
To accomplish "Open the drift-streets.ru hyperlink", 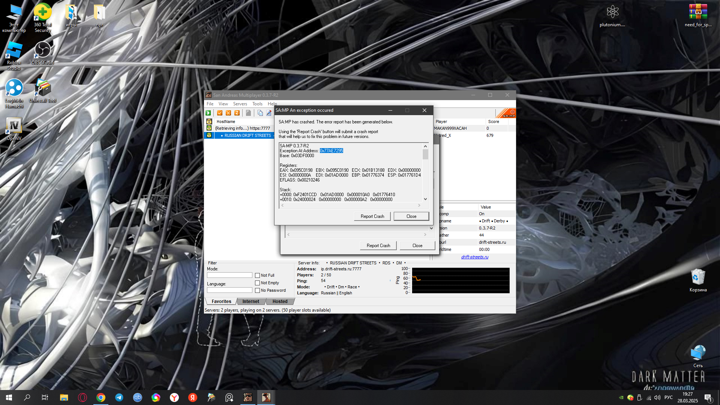I will point(475,257).
